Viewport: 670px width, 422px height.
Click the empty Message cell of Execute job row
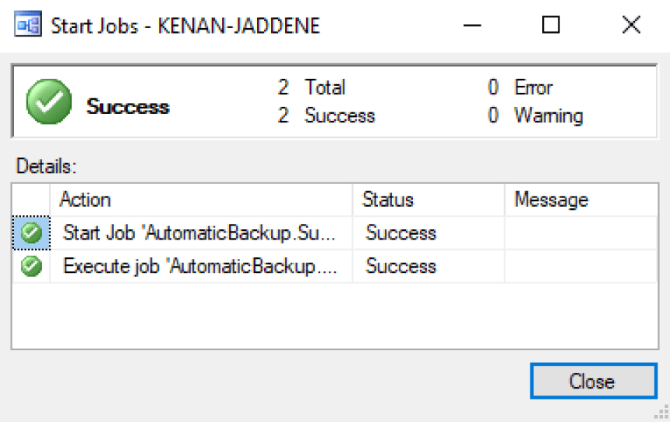pyautogui.click(x=580, y=267)
